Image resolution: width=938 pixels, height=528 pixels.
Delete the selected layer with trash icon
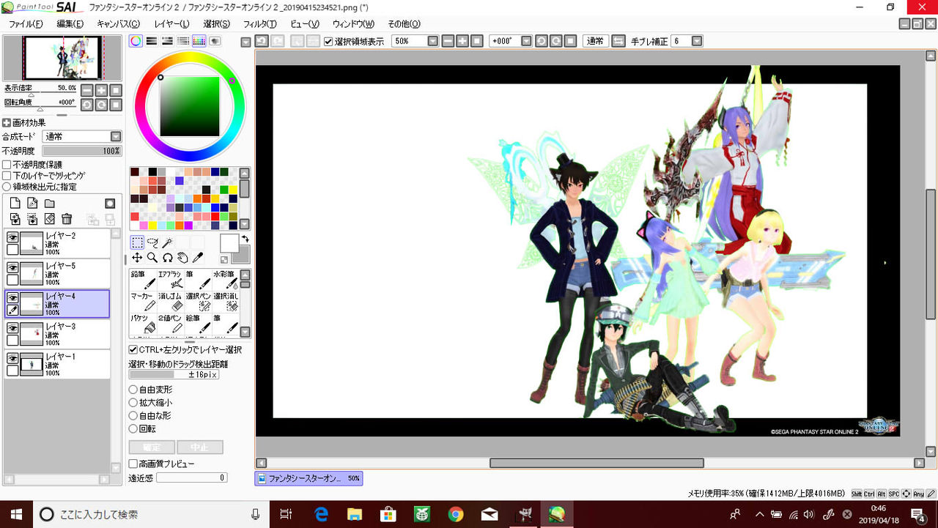[67, 219]
